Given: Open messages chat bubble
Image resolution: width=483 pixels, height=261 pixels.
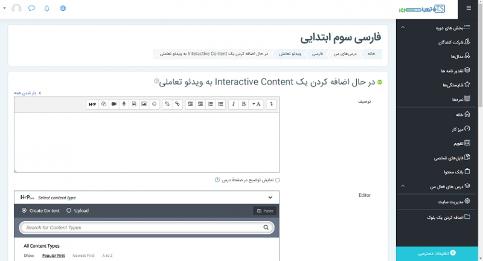Looking at the screenshot, I should 31,8.
